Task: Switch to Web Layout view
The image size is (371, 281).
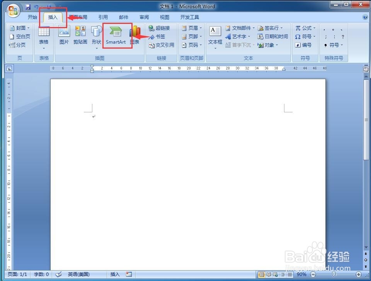Action: pyautogui.click(x=276, y=274)
